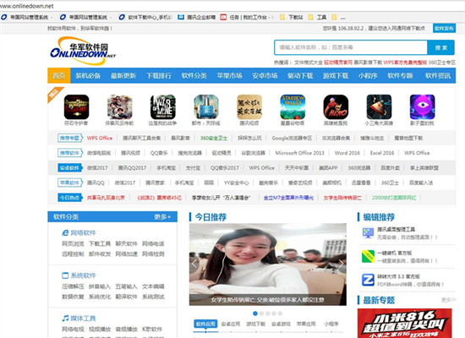Open the second featured game icon with portraits
This screenshot has height=338, width=465.
pyautogui.click(x=119, y=106)
